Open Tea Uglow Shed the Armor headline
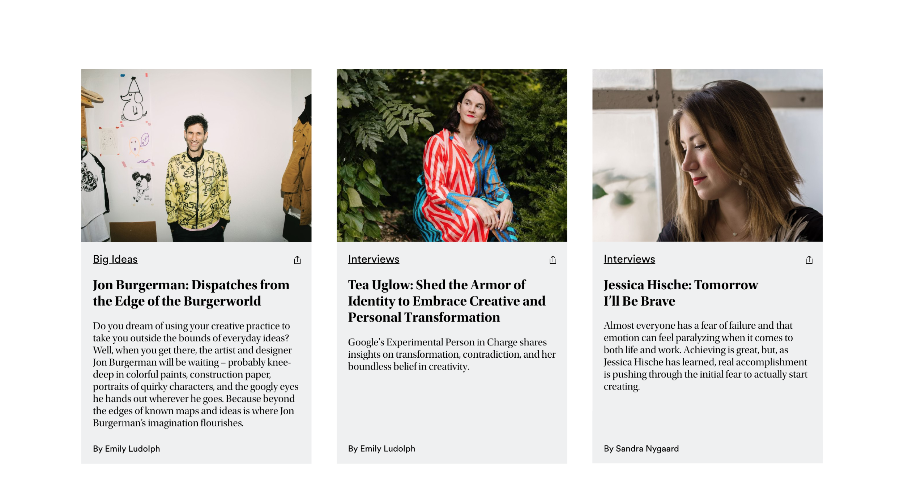This screenshot has width=904, height=477. (x=447, y=301)
